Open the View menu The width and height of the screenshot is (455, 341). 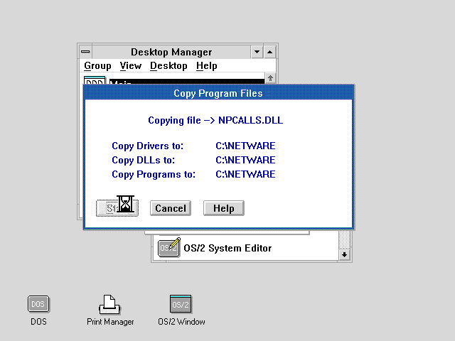coord(131,66)
